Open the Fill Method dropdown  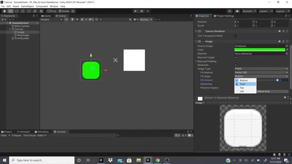point(261,72)
